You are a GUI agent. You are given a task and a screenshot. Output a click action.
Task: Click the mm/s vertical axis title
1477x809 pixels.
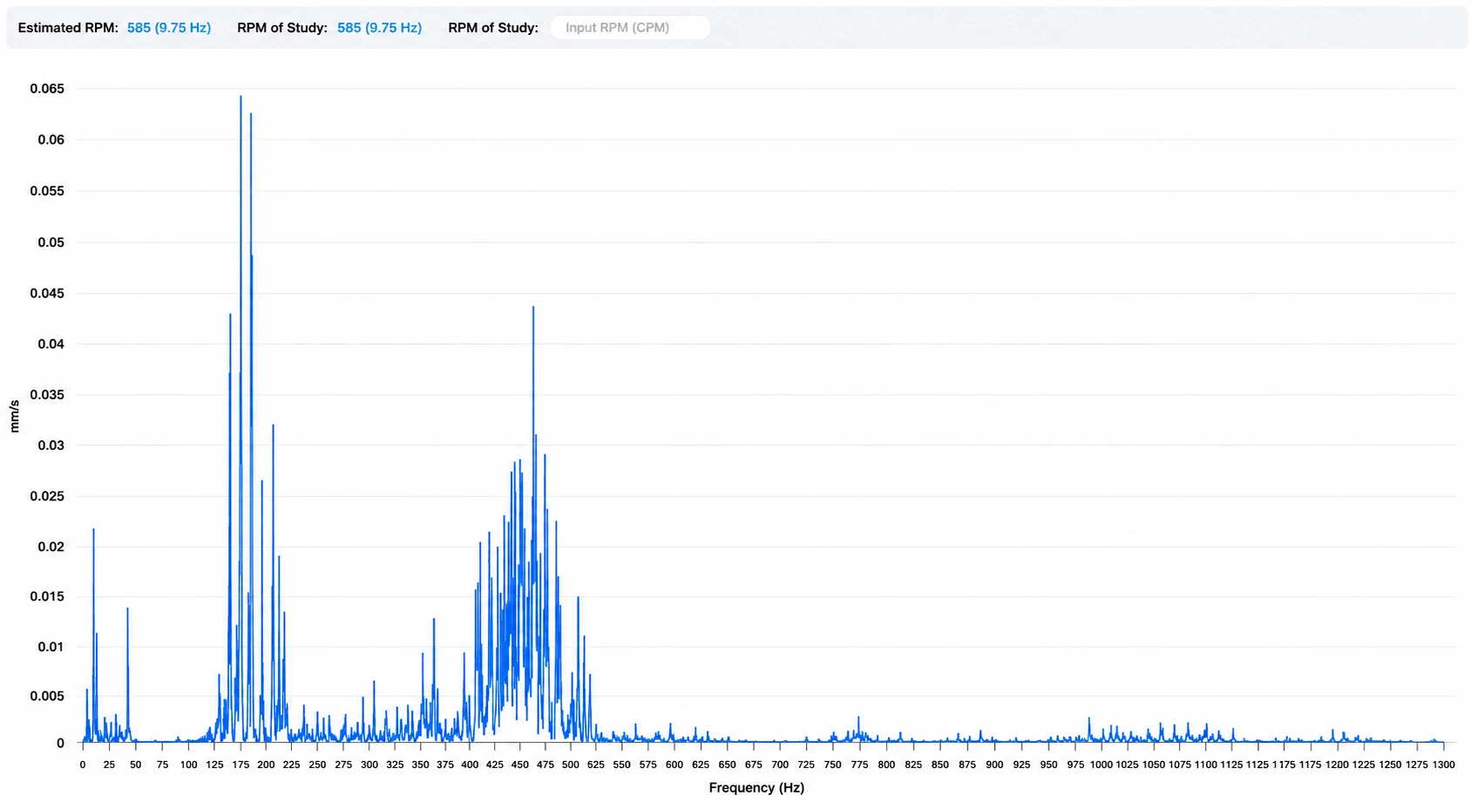pyautogui.click(x=14, y=417)
